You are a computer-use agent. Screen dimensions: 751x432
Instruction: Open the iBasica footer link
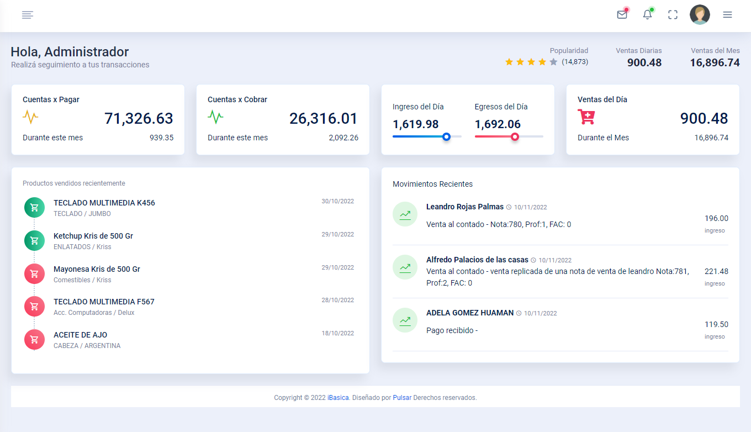[x=338, y=398]
